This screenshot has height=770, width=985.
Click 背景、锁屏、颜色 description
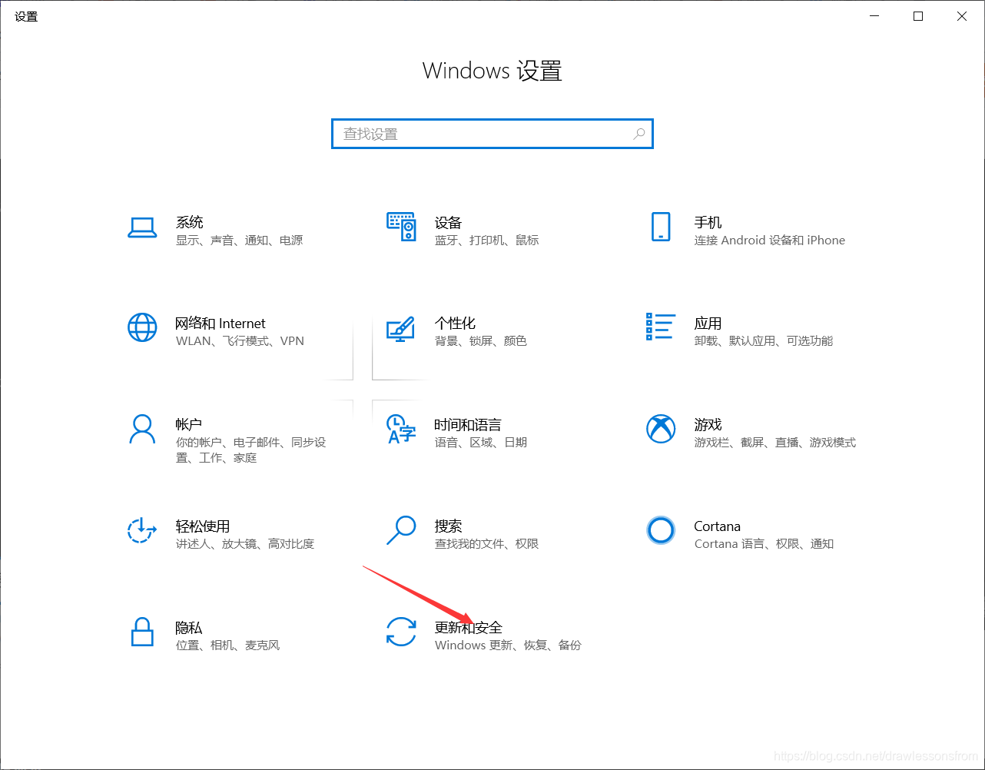tap(480, 341)
